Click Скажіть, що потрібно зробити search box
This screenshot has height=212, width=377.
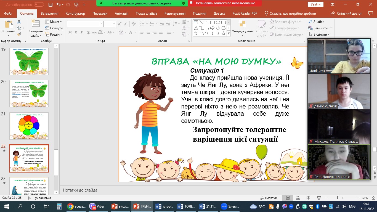coord(290,14)
